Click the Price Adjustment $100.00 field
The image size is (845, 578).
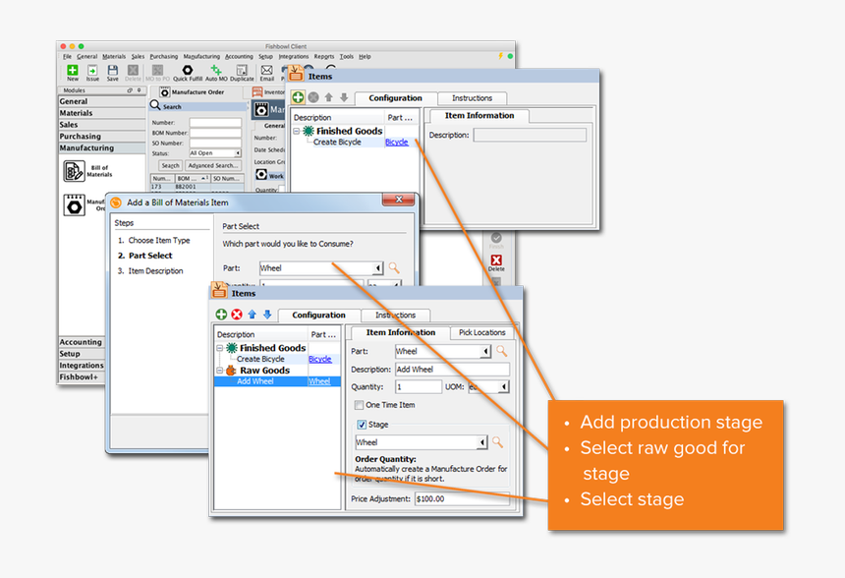click(462, 498)
